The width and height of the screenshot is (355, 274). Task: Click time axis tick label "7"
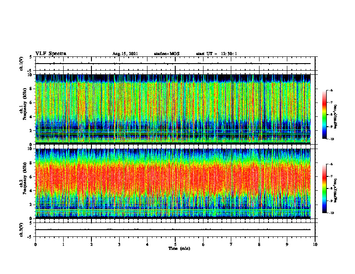(231, 244)
